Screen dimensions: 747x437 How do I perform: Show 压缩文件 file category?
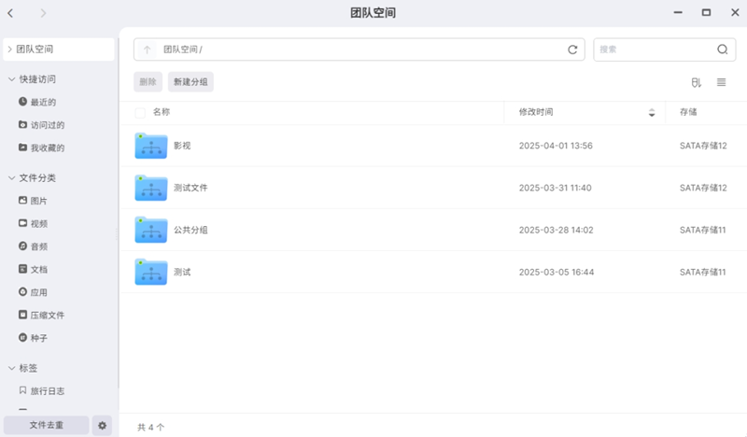(x=41, y=315)
